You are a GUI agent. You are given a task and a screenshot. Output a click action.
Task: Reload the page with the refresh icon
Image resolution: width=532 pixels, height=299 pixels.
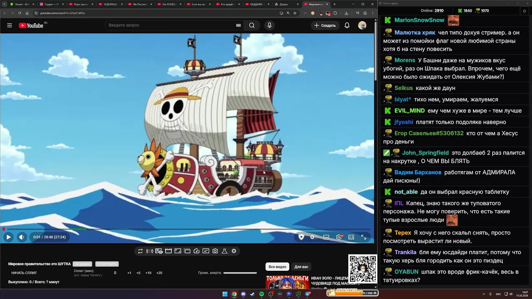point(20,13)
